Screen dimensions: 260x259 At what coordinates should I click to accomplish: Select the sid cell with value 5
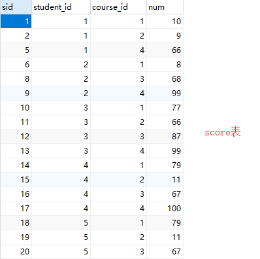16,50
